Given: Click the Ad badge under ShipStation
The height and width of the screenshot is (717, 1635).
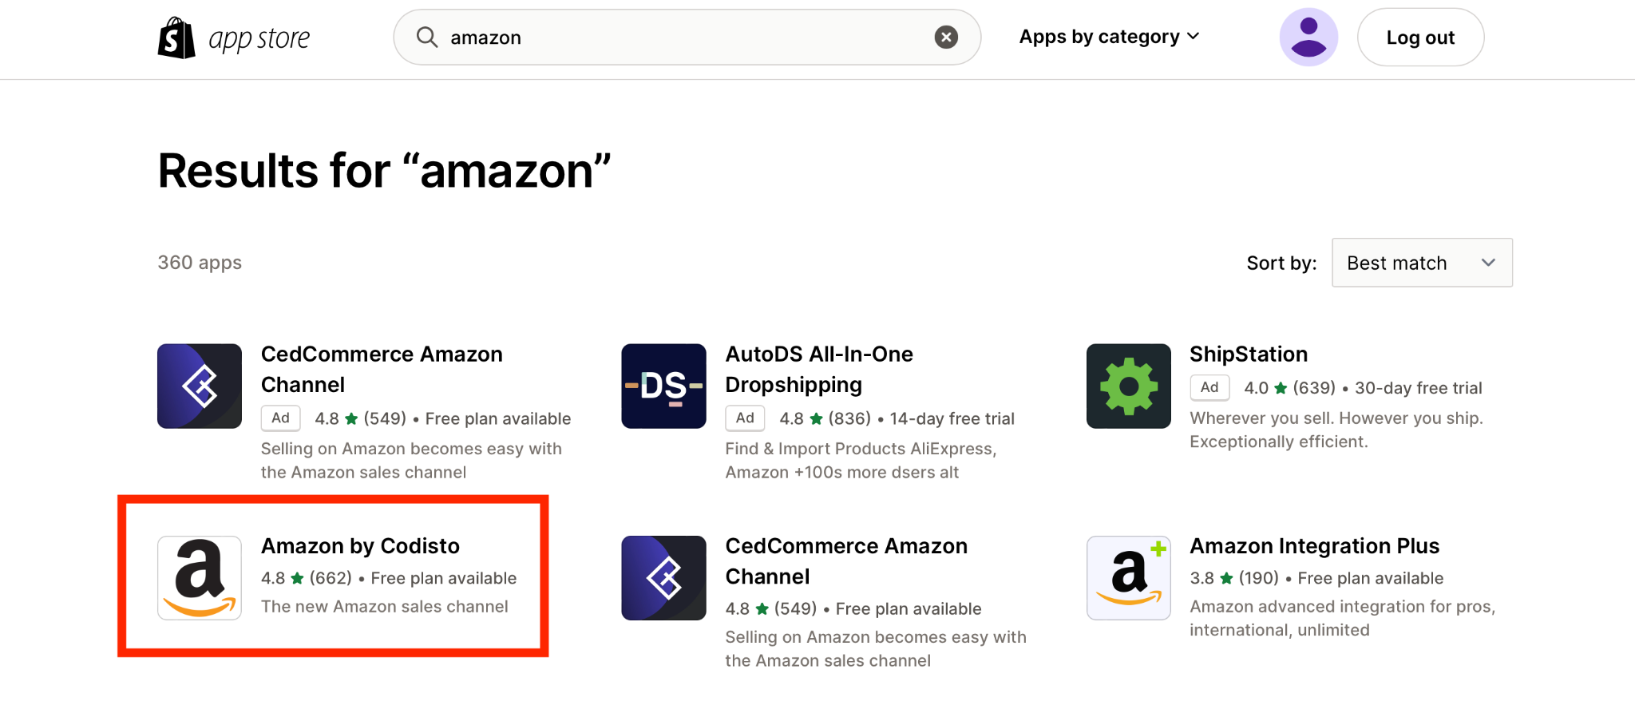Looking at the screenshot, I should click(1209, 387).
